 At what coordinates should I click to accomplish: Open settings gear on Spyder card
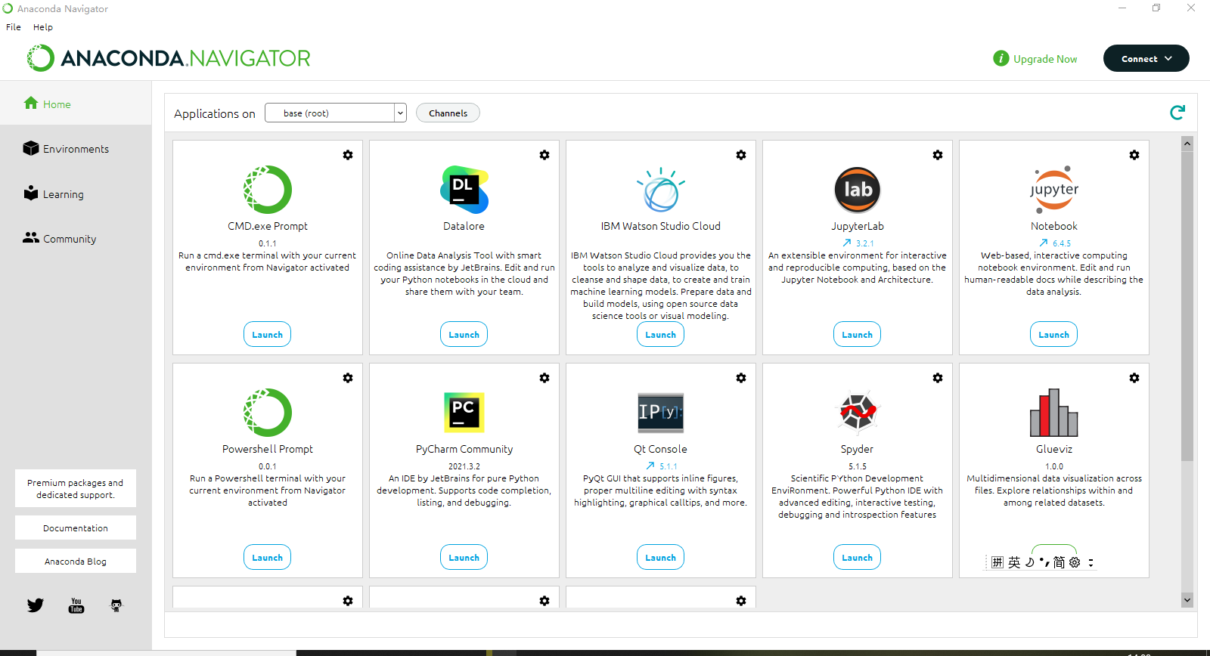click(938, 378)
